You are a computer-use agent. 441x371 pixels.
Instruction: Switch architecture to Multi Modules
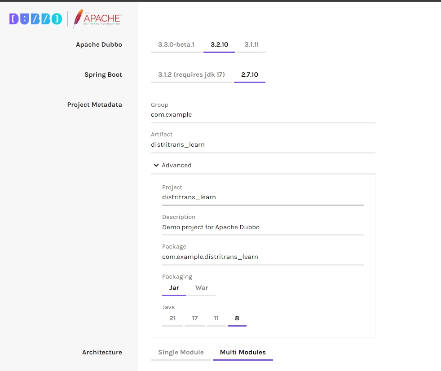coord(243,353)
